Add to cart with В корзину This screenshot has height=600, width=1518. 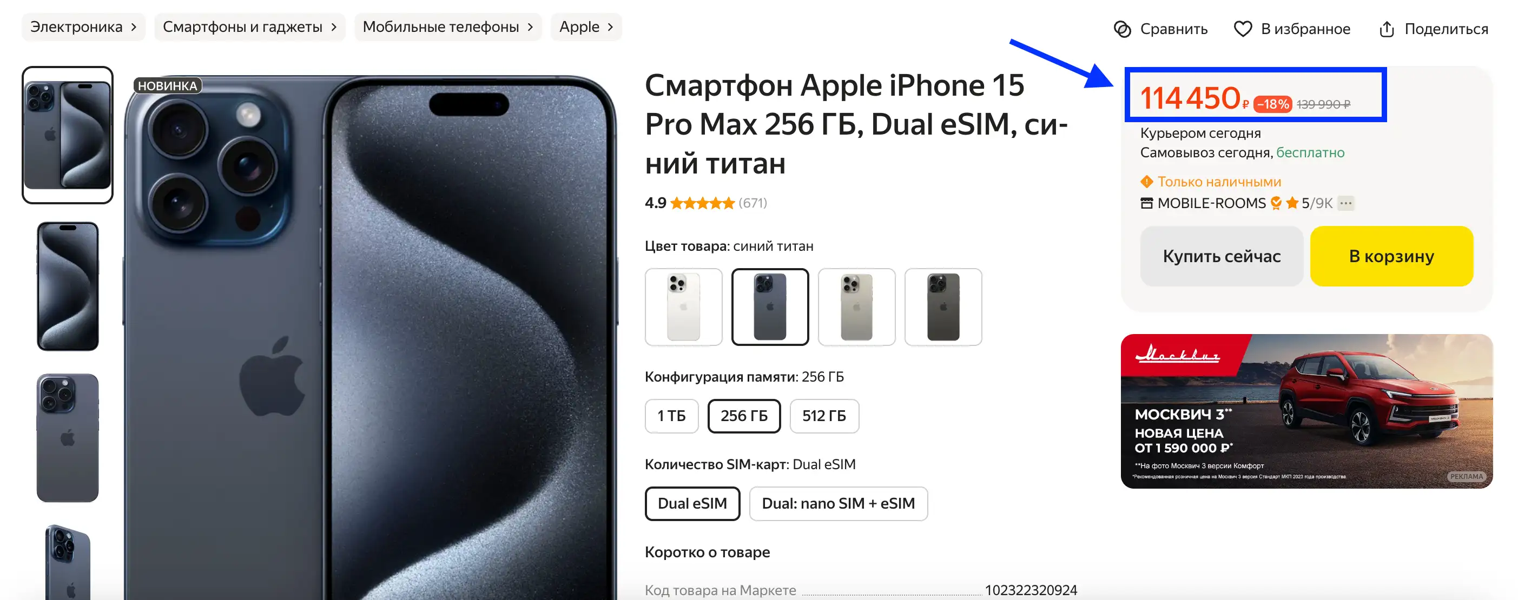click(x=1391, y=256)
